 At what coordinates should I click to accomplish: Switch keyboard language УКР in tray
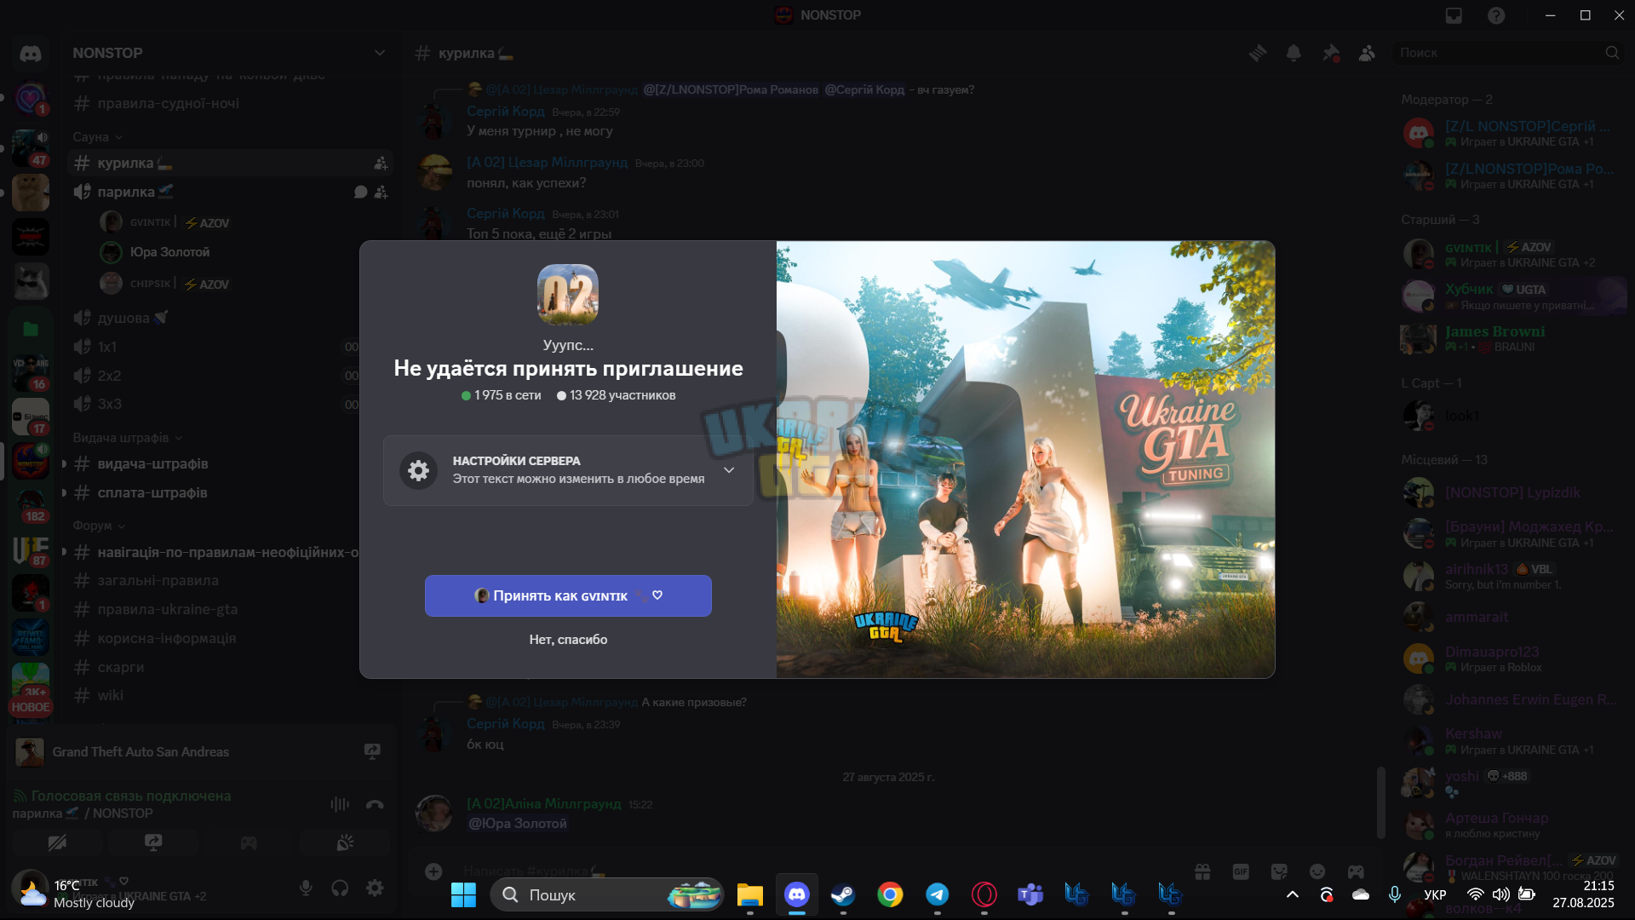click(x=1435, y=894)
